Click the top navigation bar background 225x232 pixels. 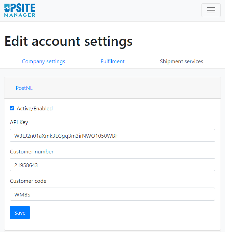(x=118, y=10)
